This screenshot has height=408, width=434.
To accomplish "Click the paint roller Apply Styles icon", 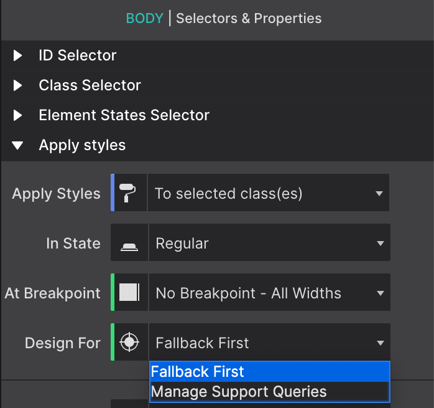I will click(127, 192).
